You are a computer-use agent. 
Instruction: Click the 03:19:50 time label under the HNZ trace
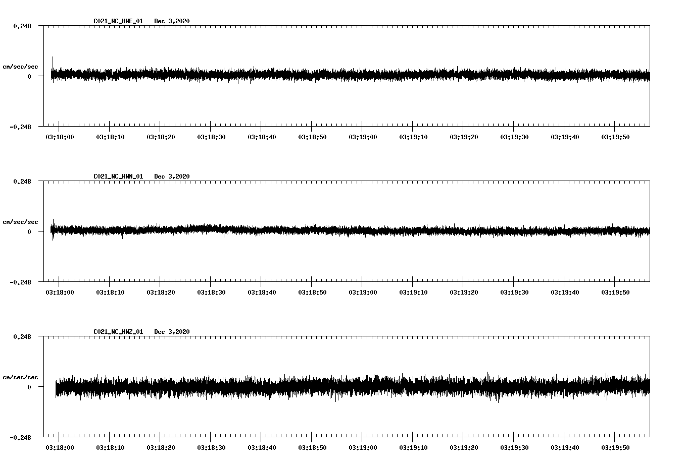(x=616, y=446)
